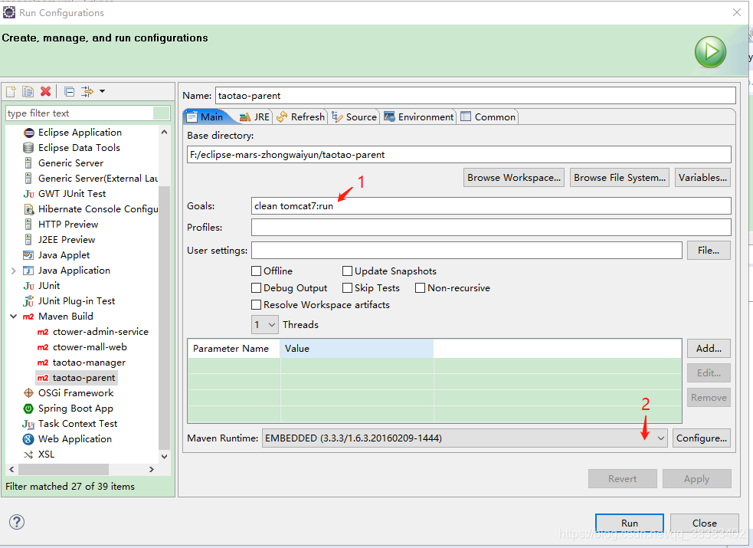Image resolution: width=753 pixels, height=548 pixels.
Task: Open the Source tab
Action: tap(355, 116)
